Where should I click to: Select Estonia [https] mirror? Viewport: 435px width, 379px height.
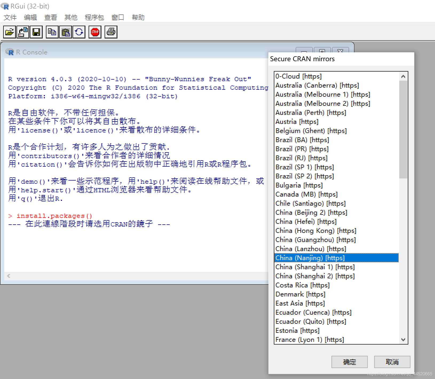(336, 330)
